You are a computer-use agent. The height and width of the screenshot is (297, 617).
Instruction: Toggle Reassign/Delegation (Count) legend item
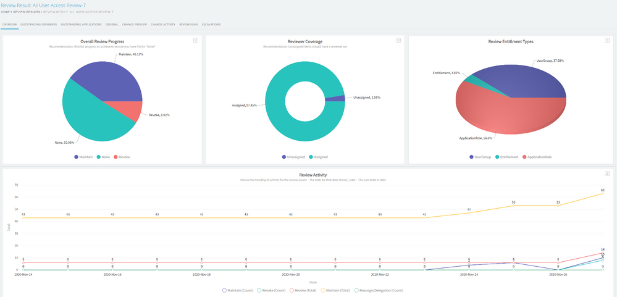point(379,290)
